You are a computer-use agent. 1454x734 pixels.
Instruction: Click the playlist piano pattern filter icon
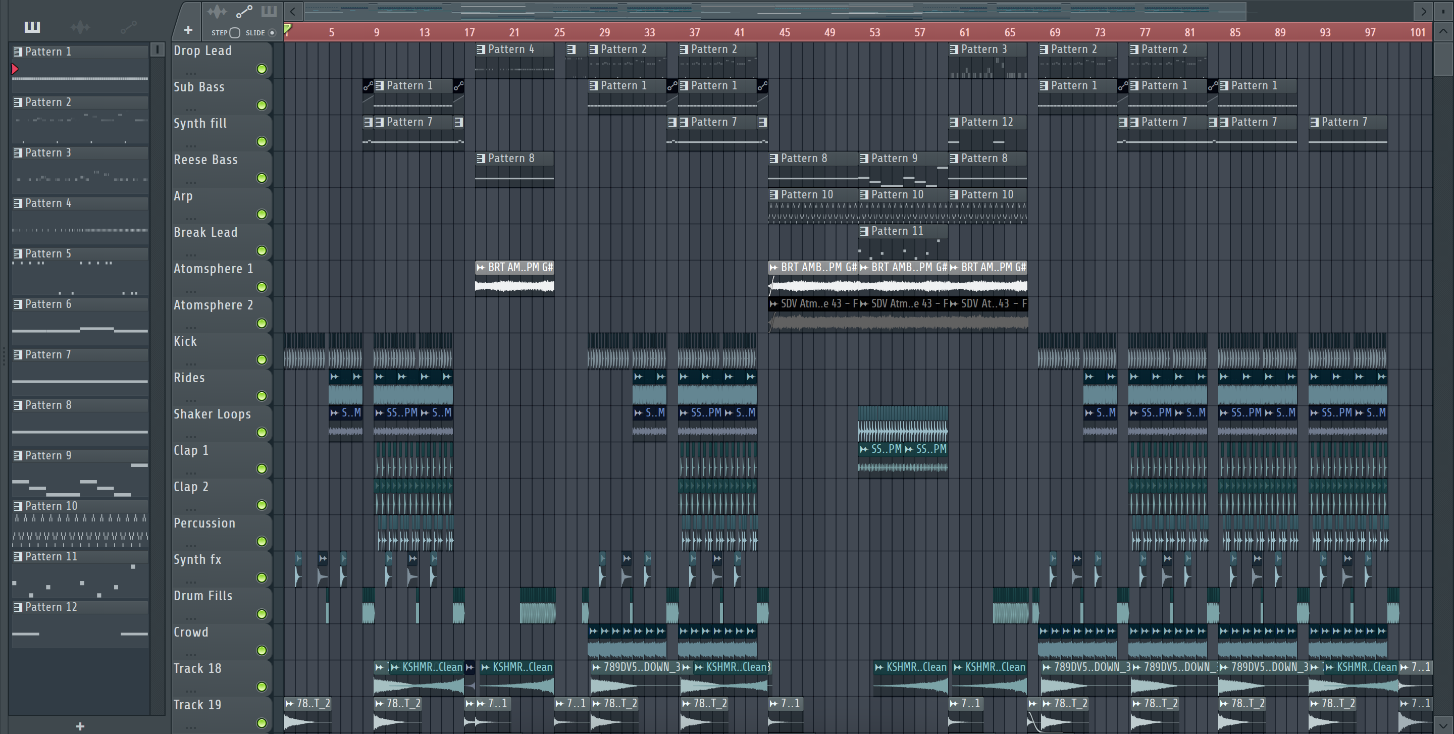[x=269, y=11]
